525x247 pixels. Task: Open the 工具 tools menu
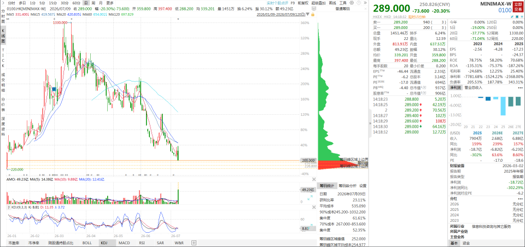pos(343,3)
